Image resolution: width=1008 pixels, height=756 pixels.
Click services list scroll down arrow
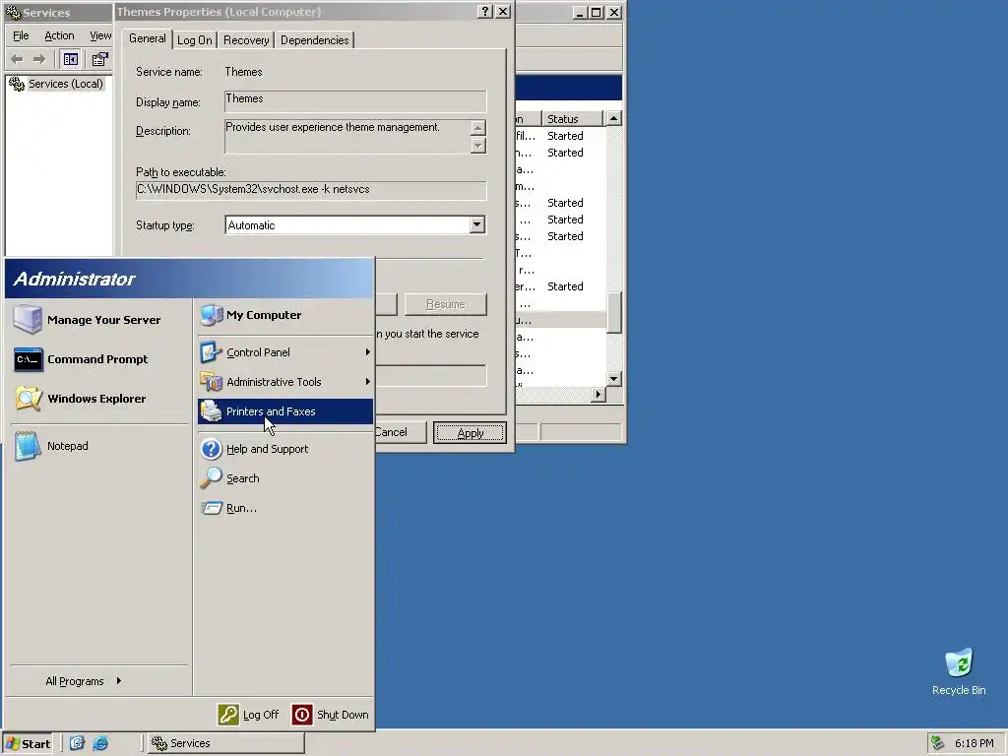(614, 379)
